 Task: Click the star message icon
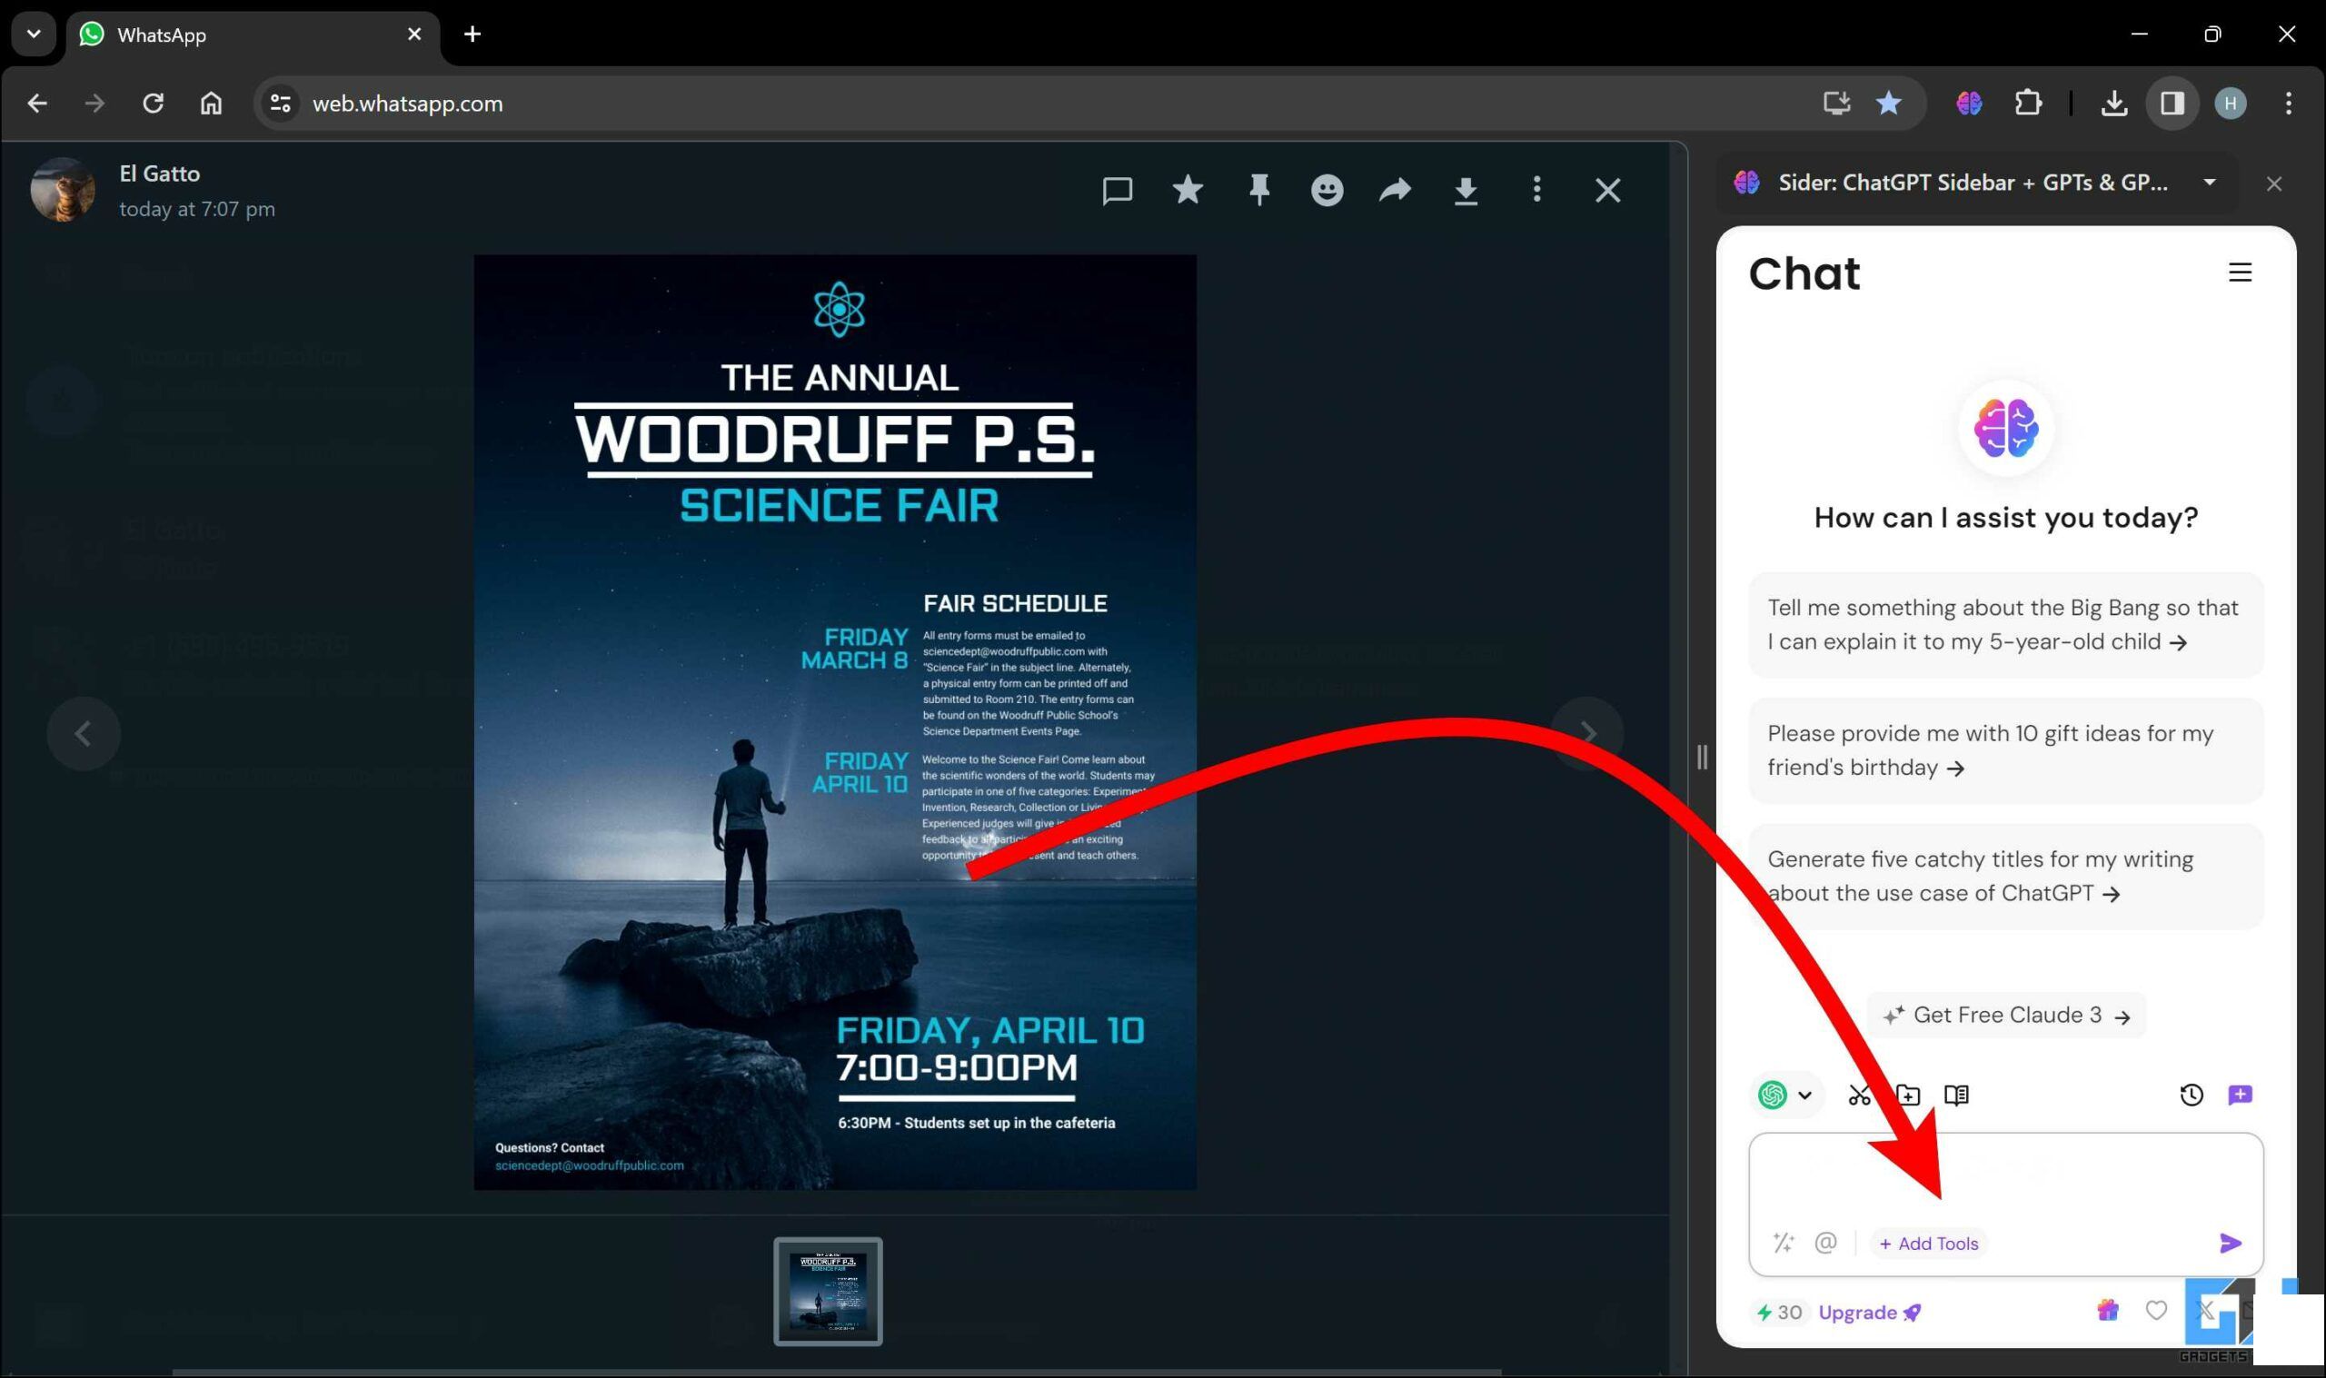(x=1188, y=190)
